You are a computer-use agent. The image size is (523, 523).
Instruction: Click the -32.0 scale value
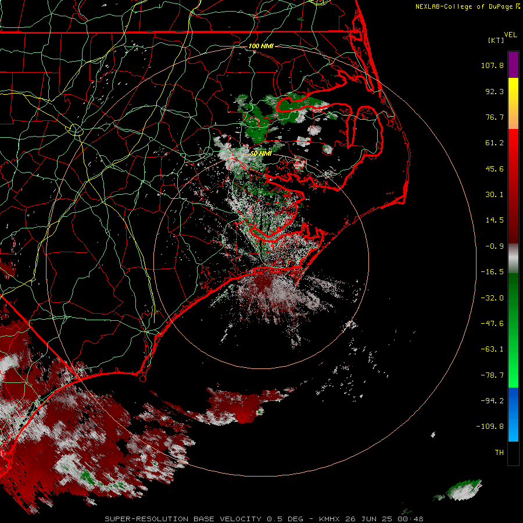(492, 298)
